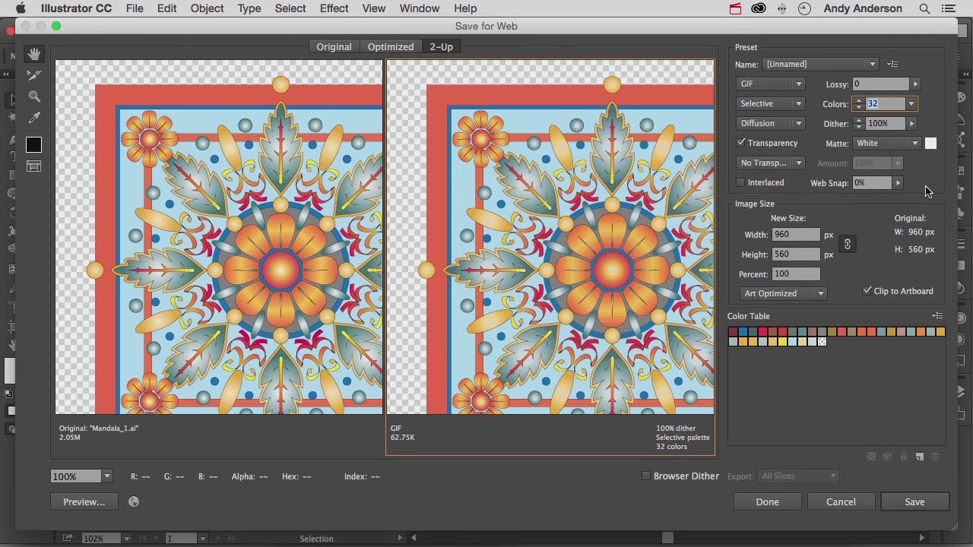
Task: Click the trash icon in Color Table
Action: 935,457
